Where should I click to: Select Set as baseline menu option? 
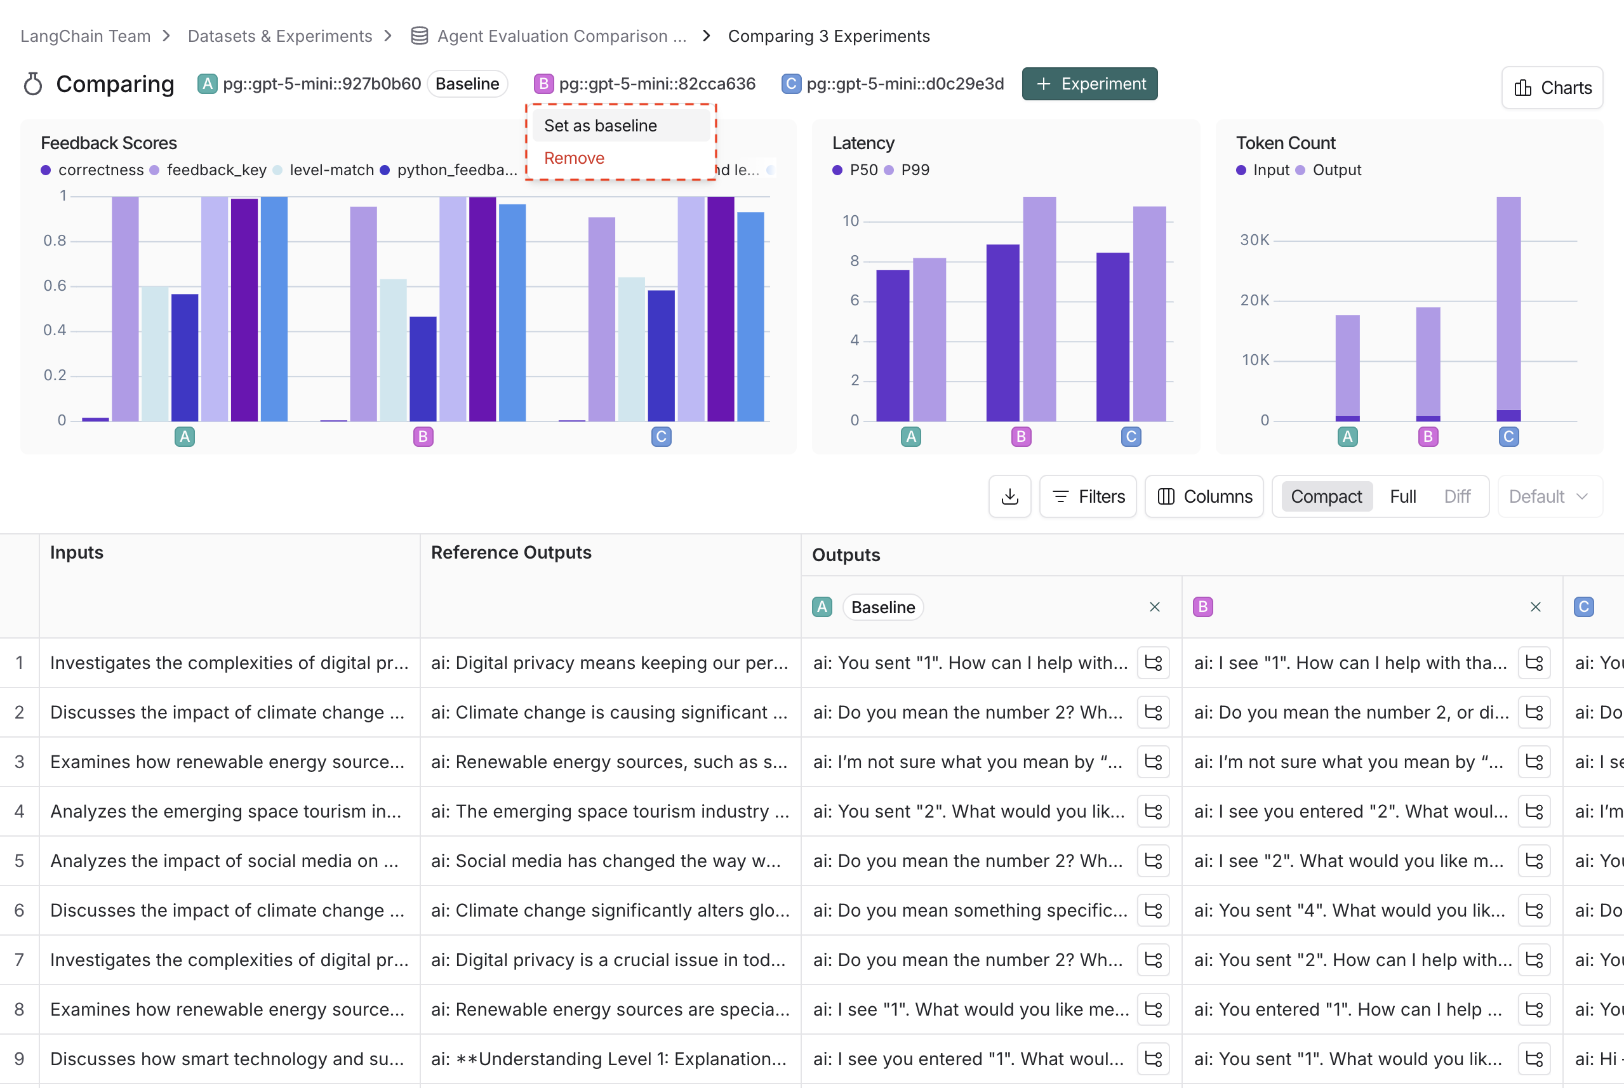[x=601, y=126]
